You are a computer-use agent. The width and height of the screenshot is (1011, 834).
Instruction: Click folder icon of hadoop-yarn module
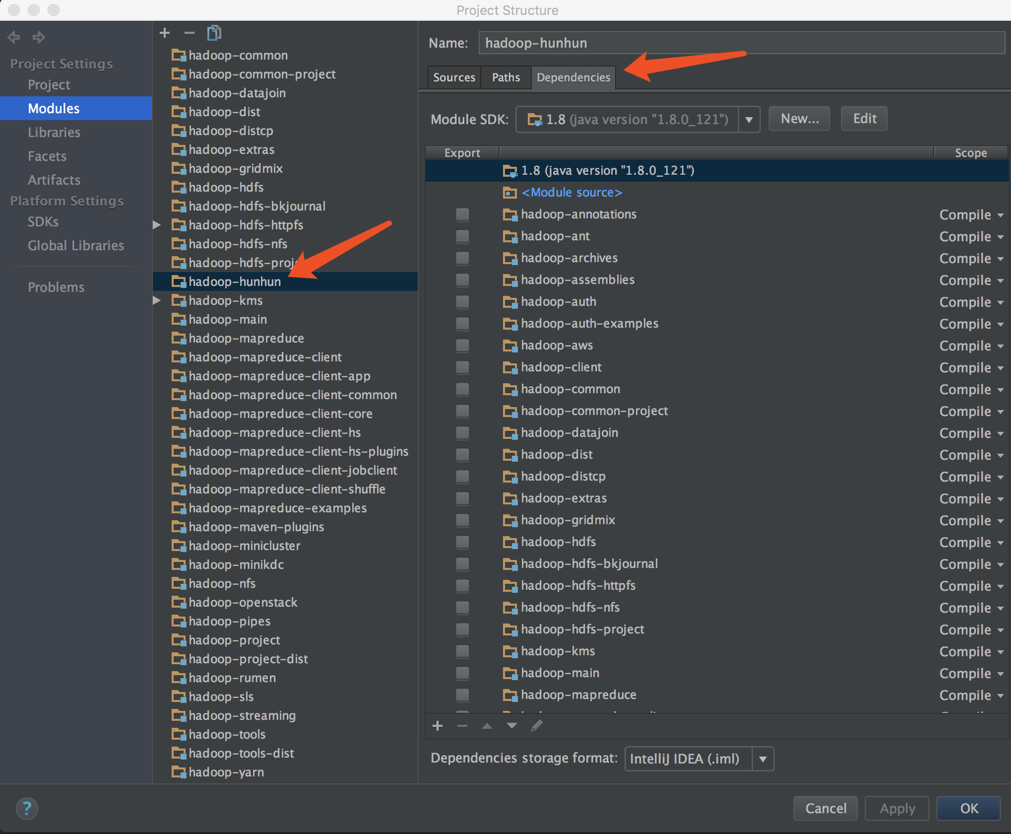pos(179,772)
